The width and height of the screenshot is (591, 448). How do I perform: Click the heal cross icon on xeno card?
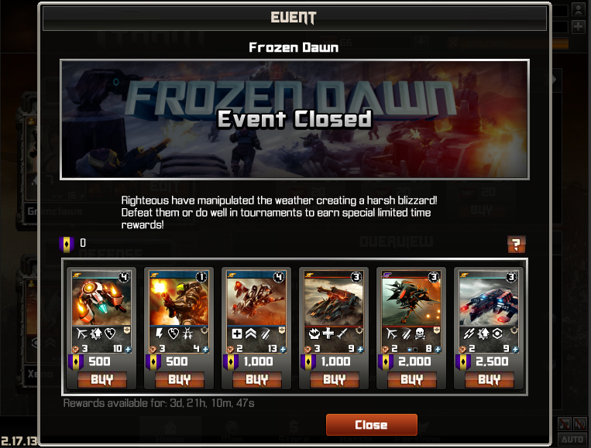click(x=237, y=333)
